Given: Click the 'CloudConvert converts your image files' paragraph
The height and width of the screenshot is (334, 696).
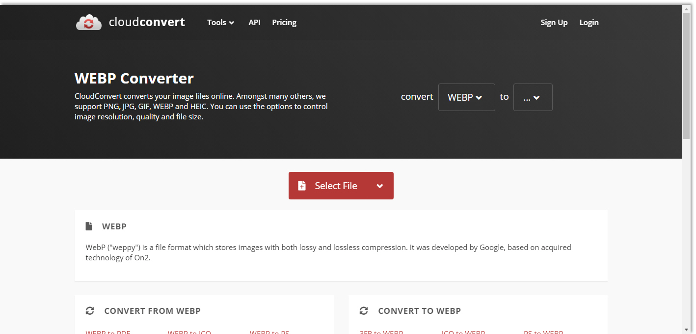Looking at the screenshot, I should pos(201,107).
